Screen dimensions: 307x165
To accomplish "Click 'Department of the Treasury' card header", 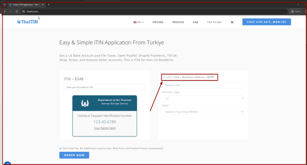I will tap(115, 100).
